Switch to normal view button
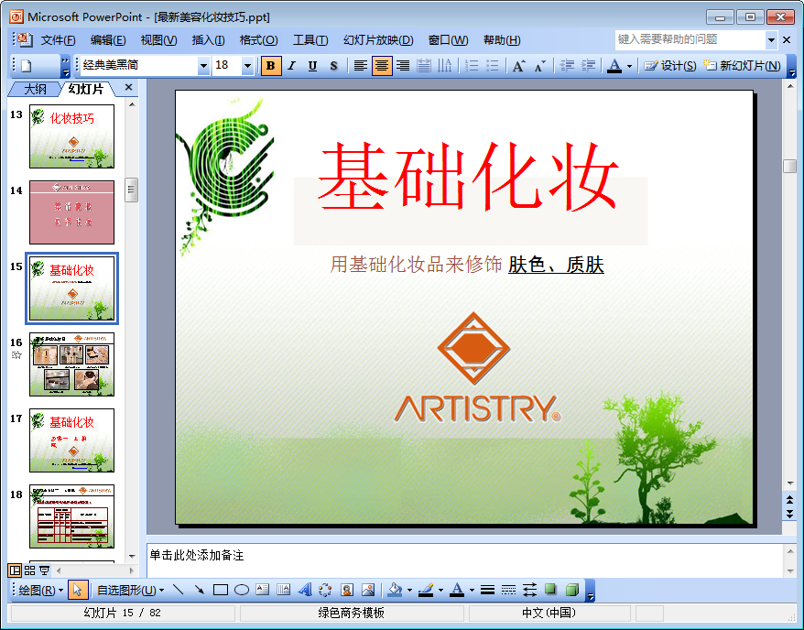The height and width of the screenshot is (630, 804). coord(15,570)
